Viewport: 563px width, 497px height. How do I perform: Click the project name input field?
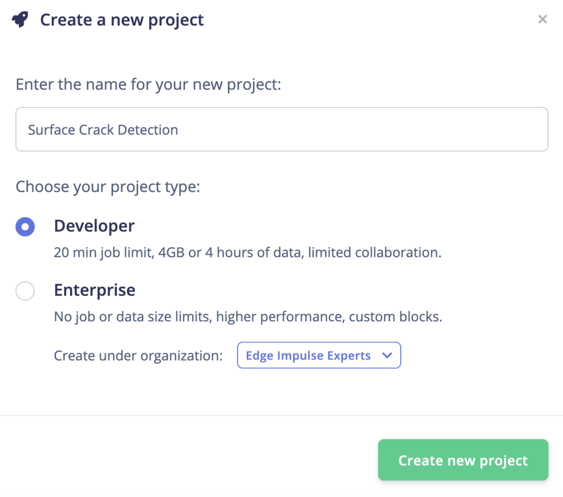(281, 129)
